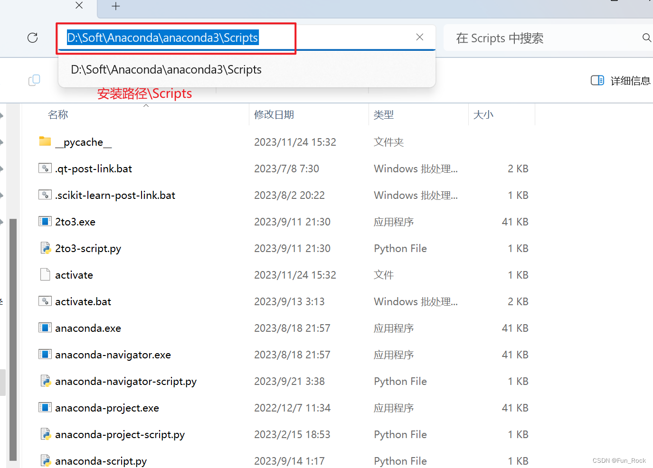Click the address bar path field
This screenshot has width=653, height=468.
(246, 37)
